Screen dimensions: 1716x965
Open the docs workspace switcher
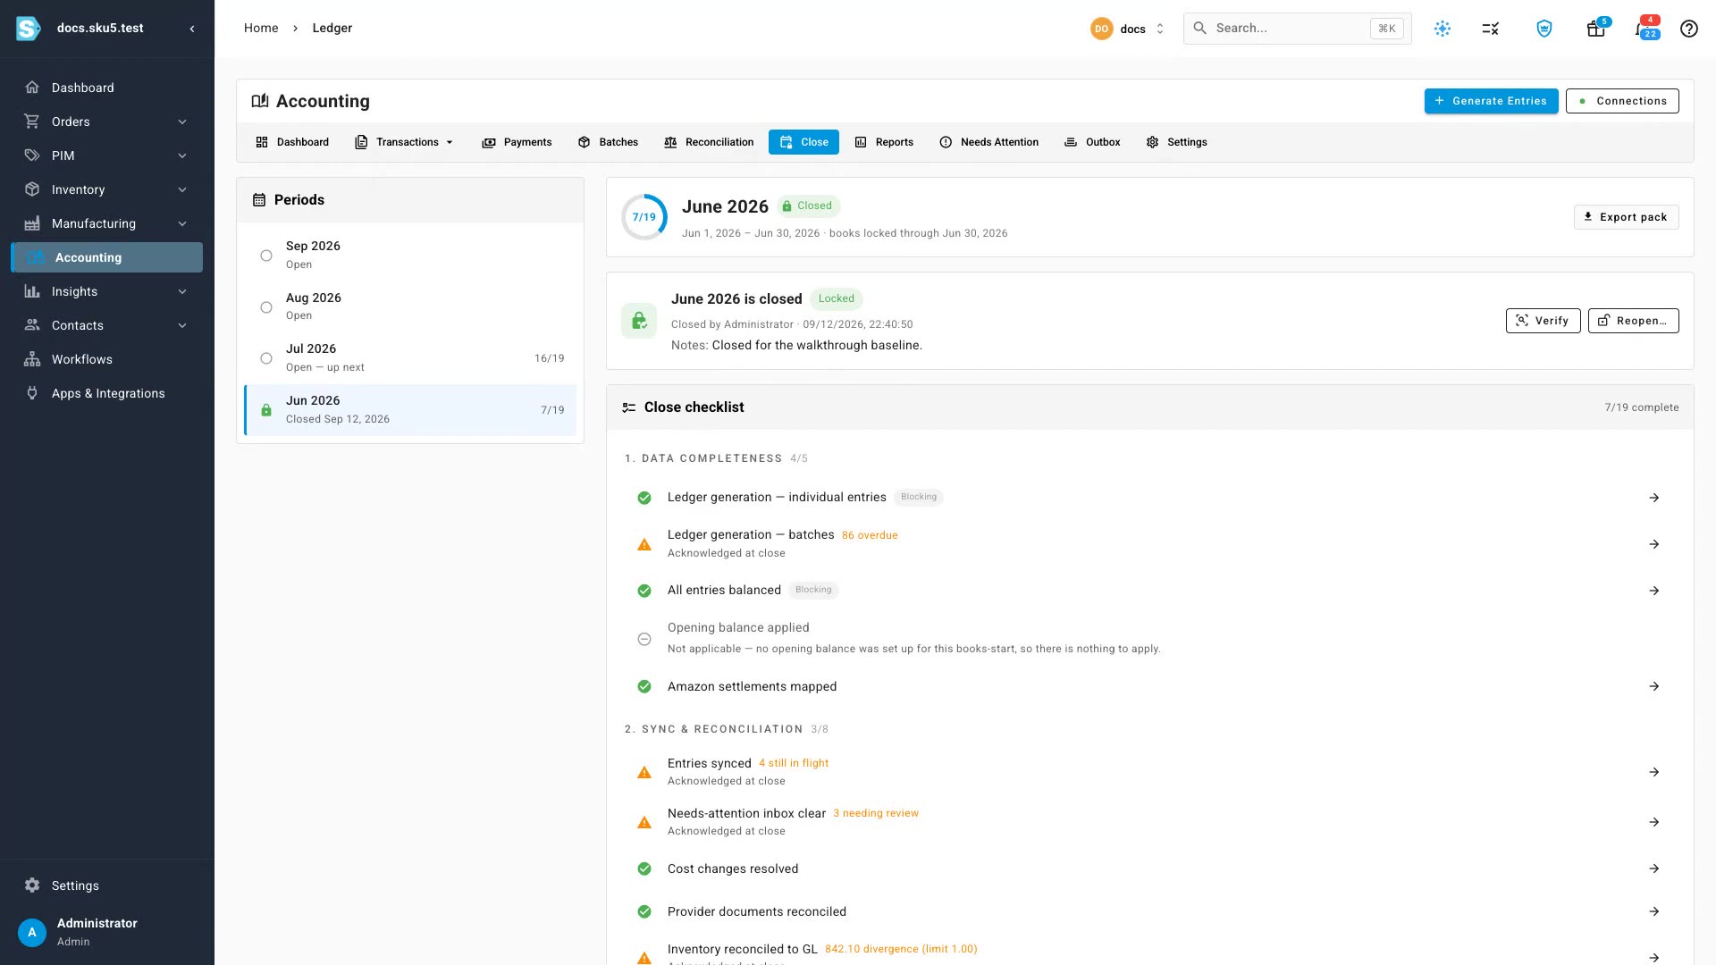coord(1128,29)
